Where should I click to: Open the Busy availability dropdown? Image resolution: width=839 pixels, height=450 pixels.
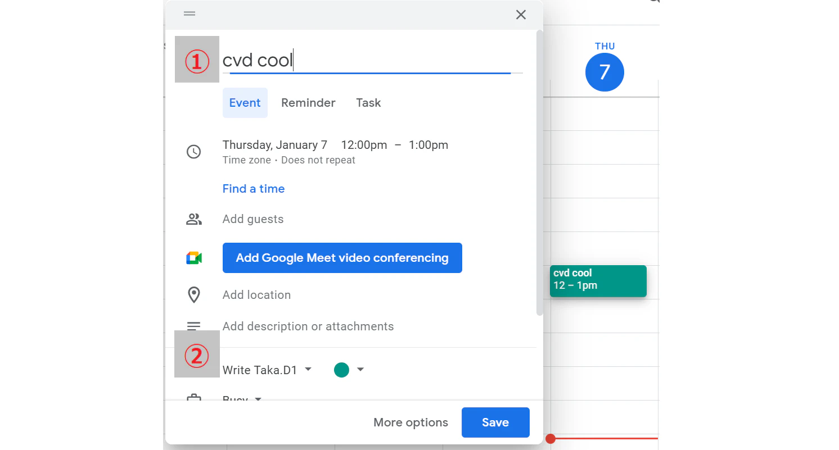click(x=242, y=398)
